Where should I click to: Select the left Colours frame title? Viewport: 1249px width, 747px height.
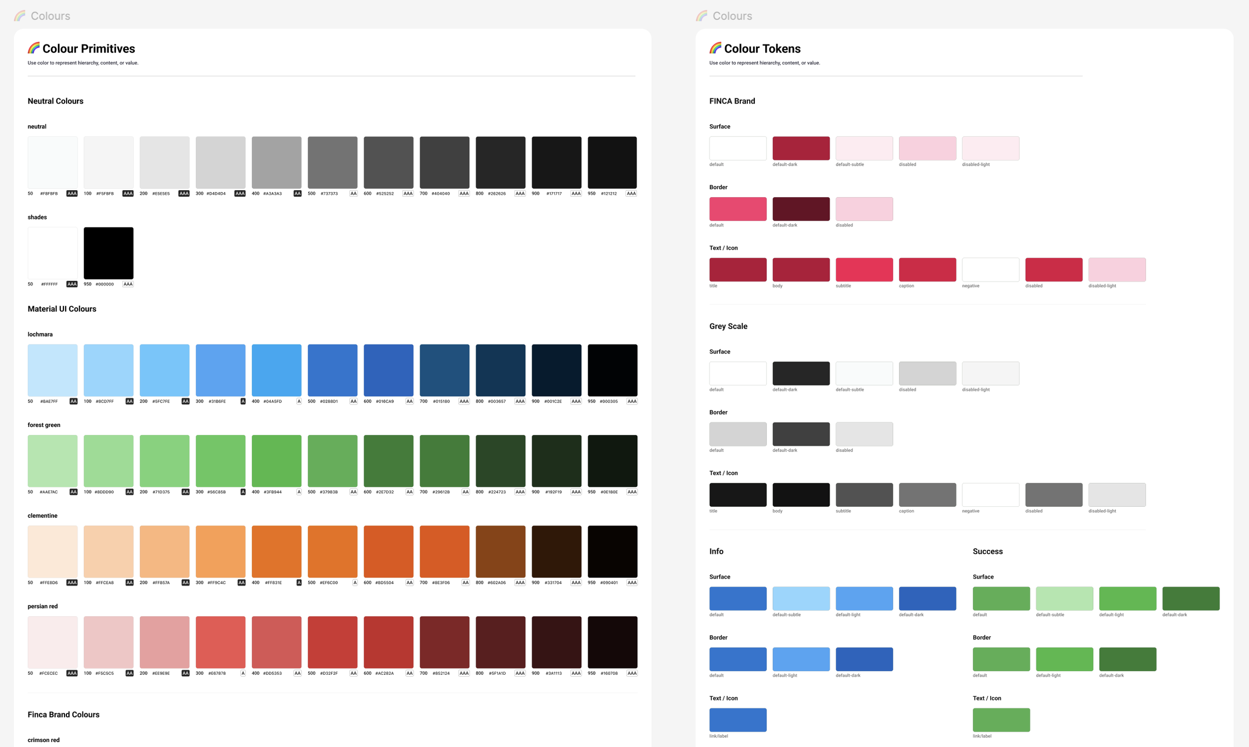(50, 16)
